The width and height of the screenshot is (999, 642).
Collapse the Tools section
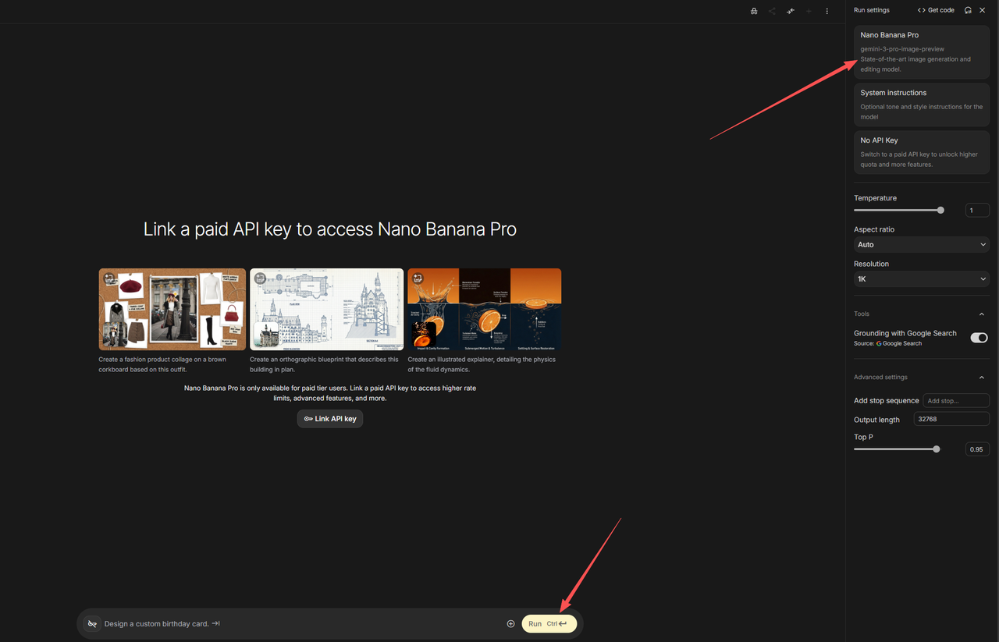point(981,314)
